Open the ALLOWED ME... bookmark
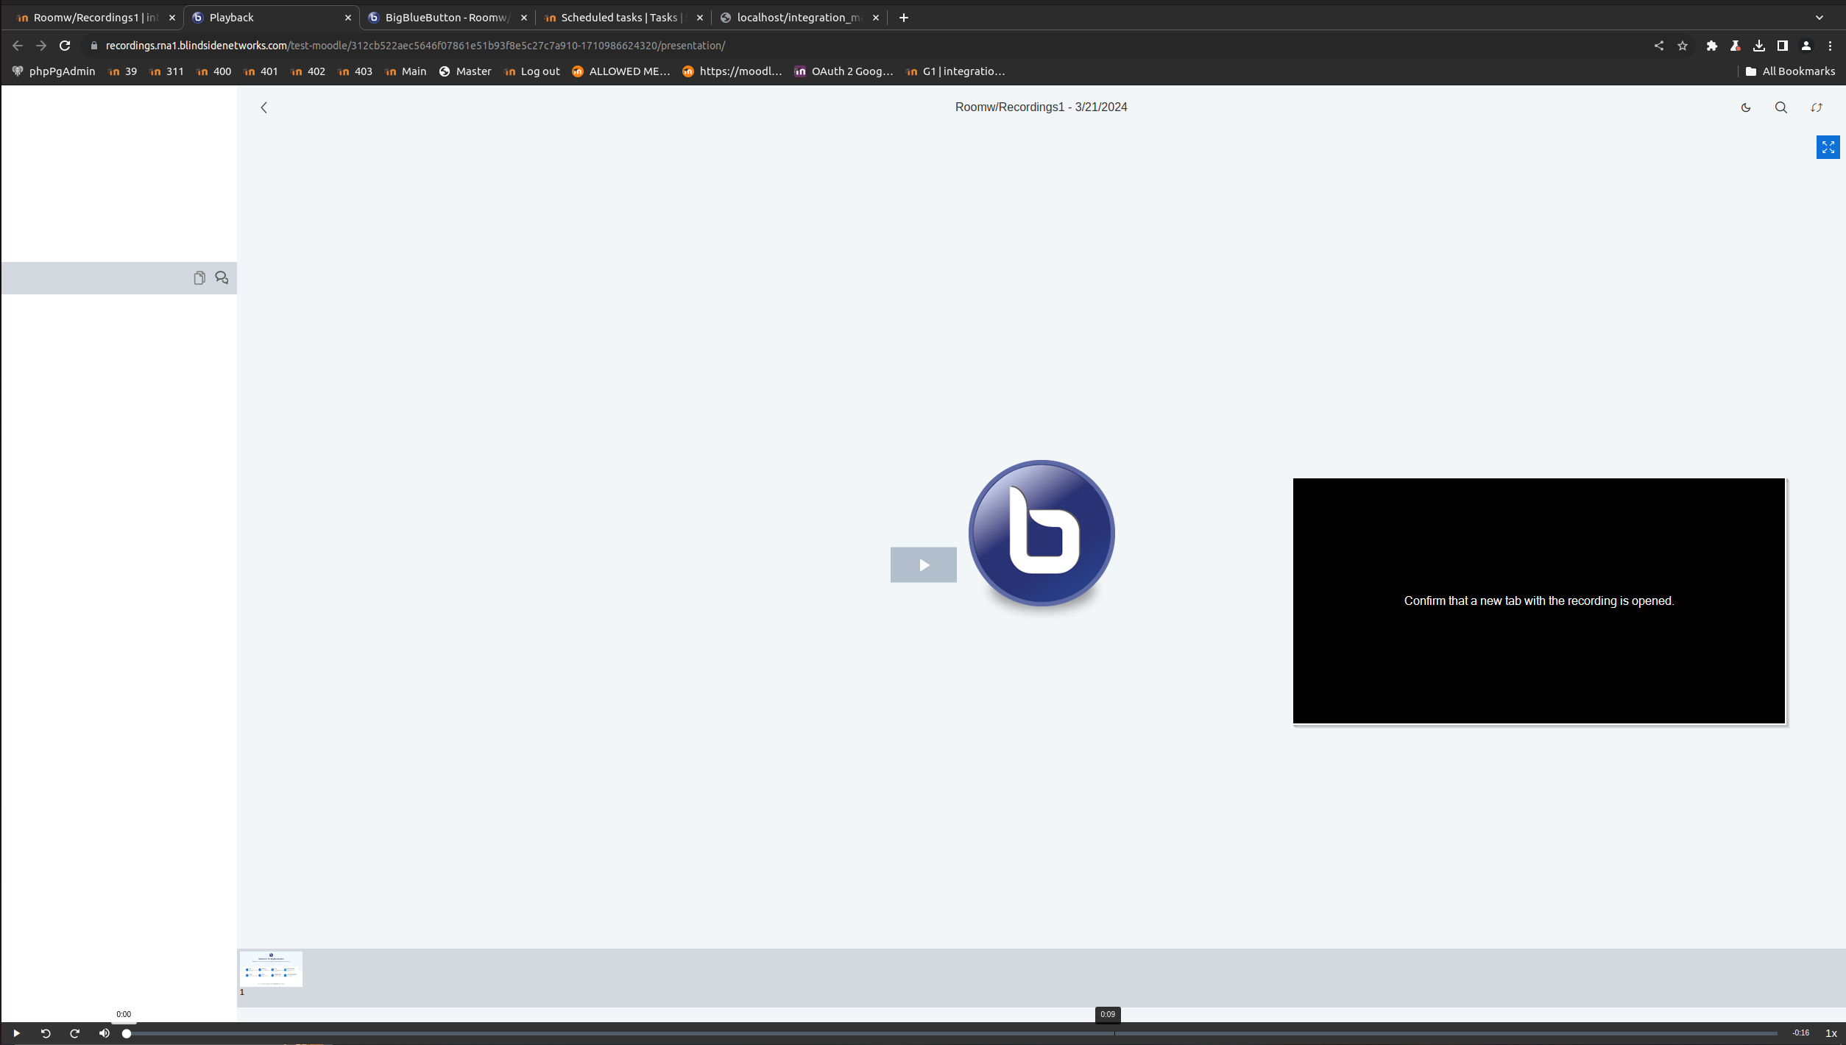 click(621, 71)
